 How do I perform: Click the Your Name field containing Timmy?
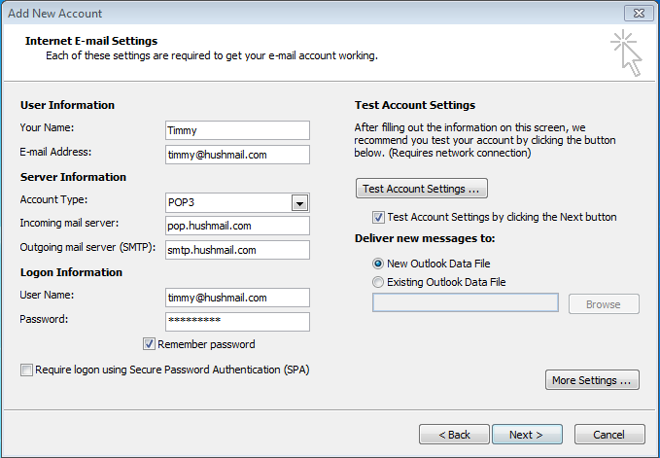click(237, 130)
